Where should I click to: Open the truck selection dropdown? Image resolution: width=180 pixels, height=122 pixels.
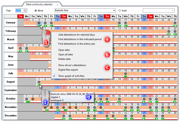[x=173, y=11]
